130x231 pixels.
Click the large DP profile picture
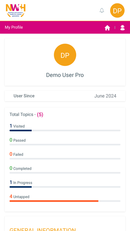pos(65,55)
